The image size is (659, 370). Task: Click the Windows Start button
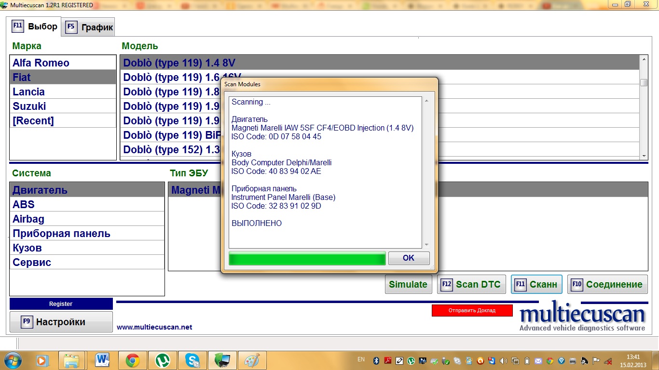(12, 360)
